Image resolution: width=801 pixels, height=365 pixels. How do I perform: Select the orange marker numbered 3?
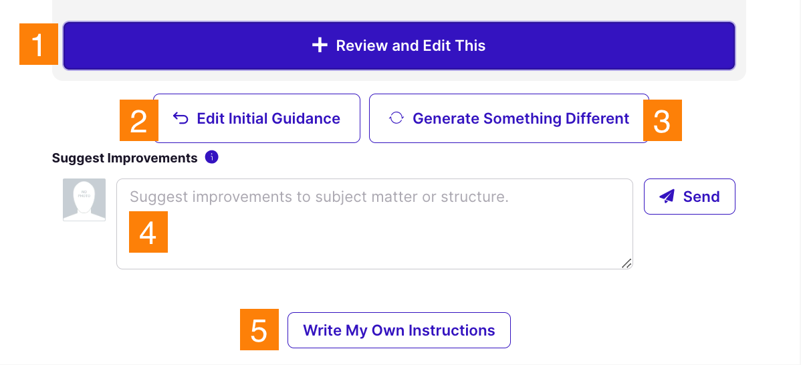662,121
